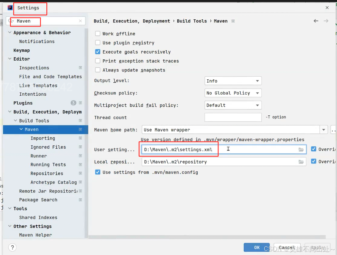Click the Thread count input field
337x255 pixels.
click(233, 117)
